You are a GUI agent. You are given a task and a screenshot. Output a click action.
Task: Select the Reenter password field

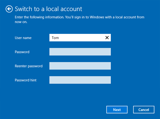[80, 66]
